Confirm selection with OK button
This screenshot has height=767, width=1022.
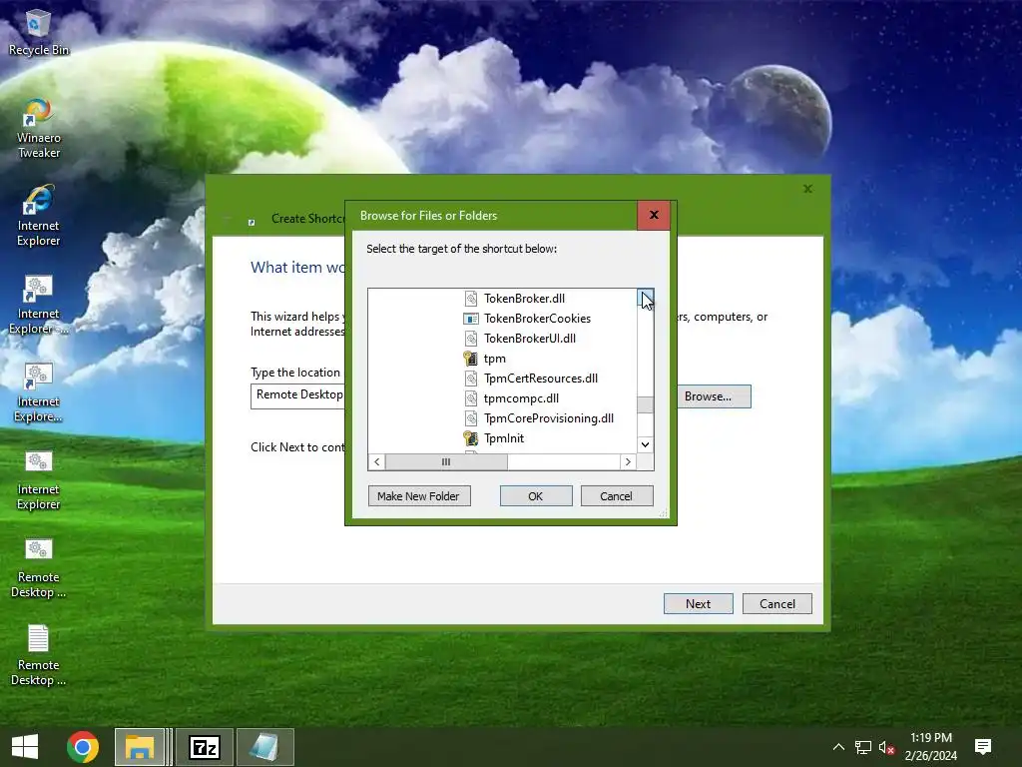coord(536,496)
